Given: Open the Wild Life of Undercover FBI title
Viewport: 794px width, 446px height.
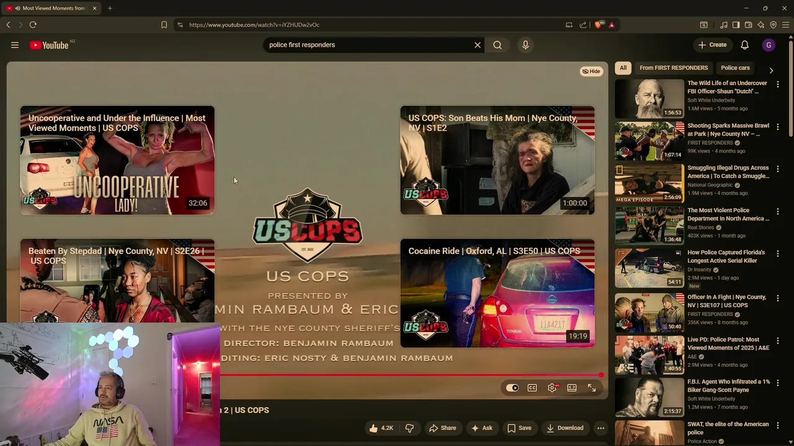Looking at the screenshot, I should coord(727,87).
